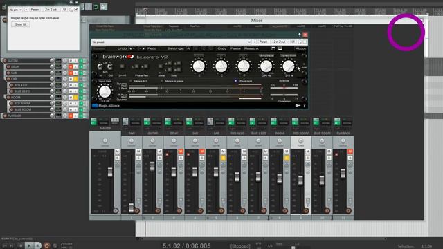The image size is (443, 249).
Task: Click the Stereo Width knob
Action: pyautogui.click(x=288, y=66)
